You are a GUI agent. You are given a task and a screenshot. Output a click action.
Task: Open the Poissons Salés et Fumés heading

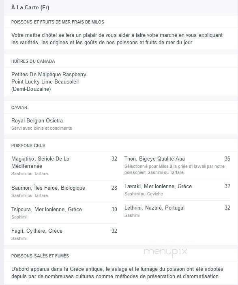(x=40, y=256)
